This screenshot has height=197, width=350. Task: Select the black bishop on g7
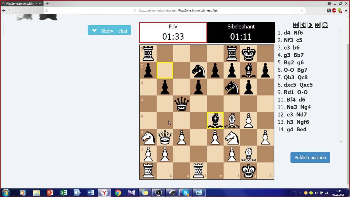tap(249, 71)
